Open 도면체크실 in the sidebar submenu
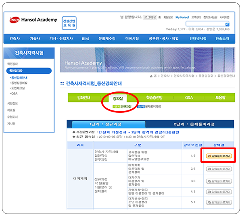Screen dimensions: 242x222 17,88
